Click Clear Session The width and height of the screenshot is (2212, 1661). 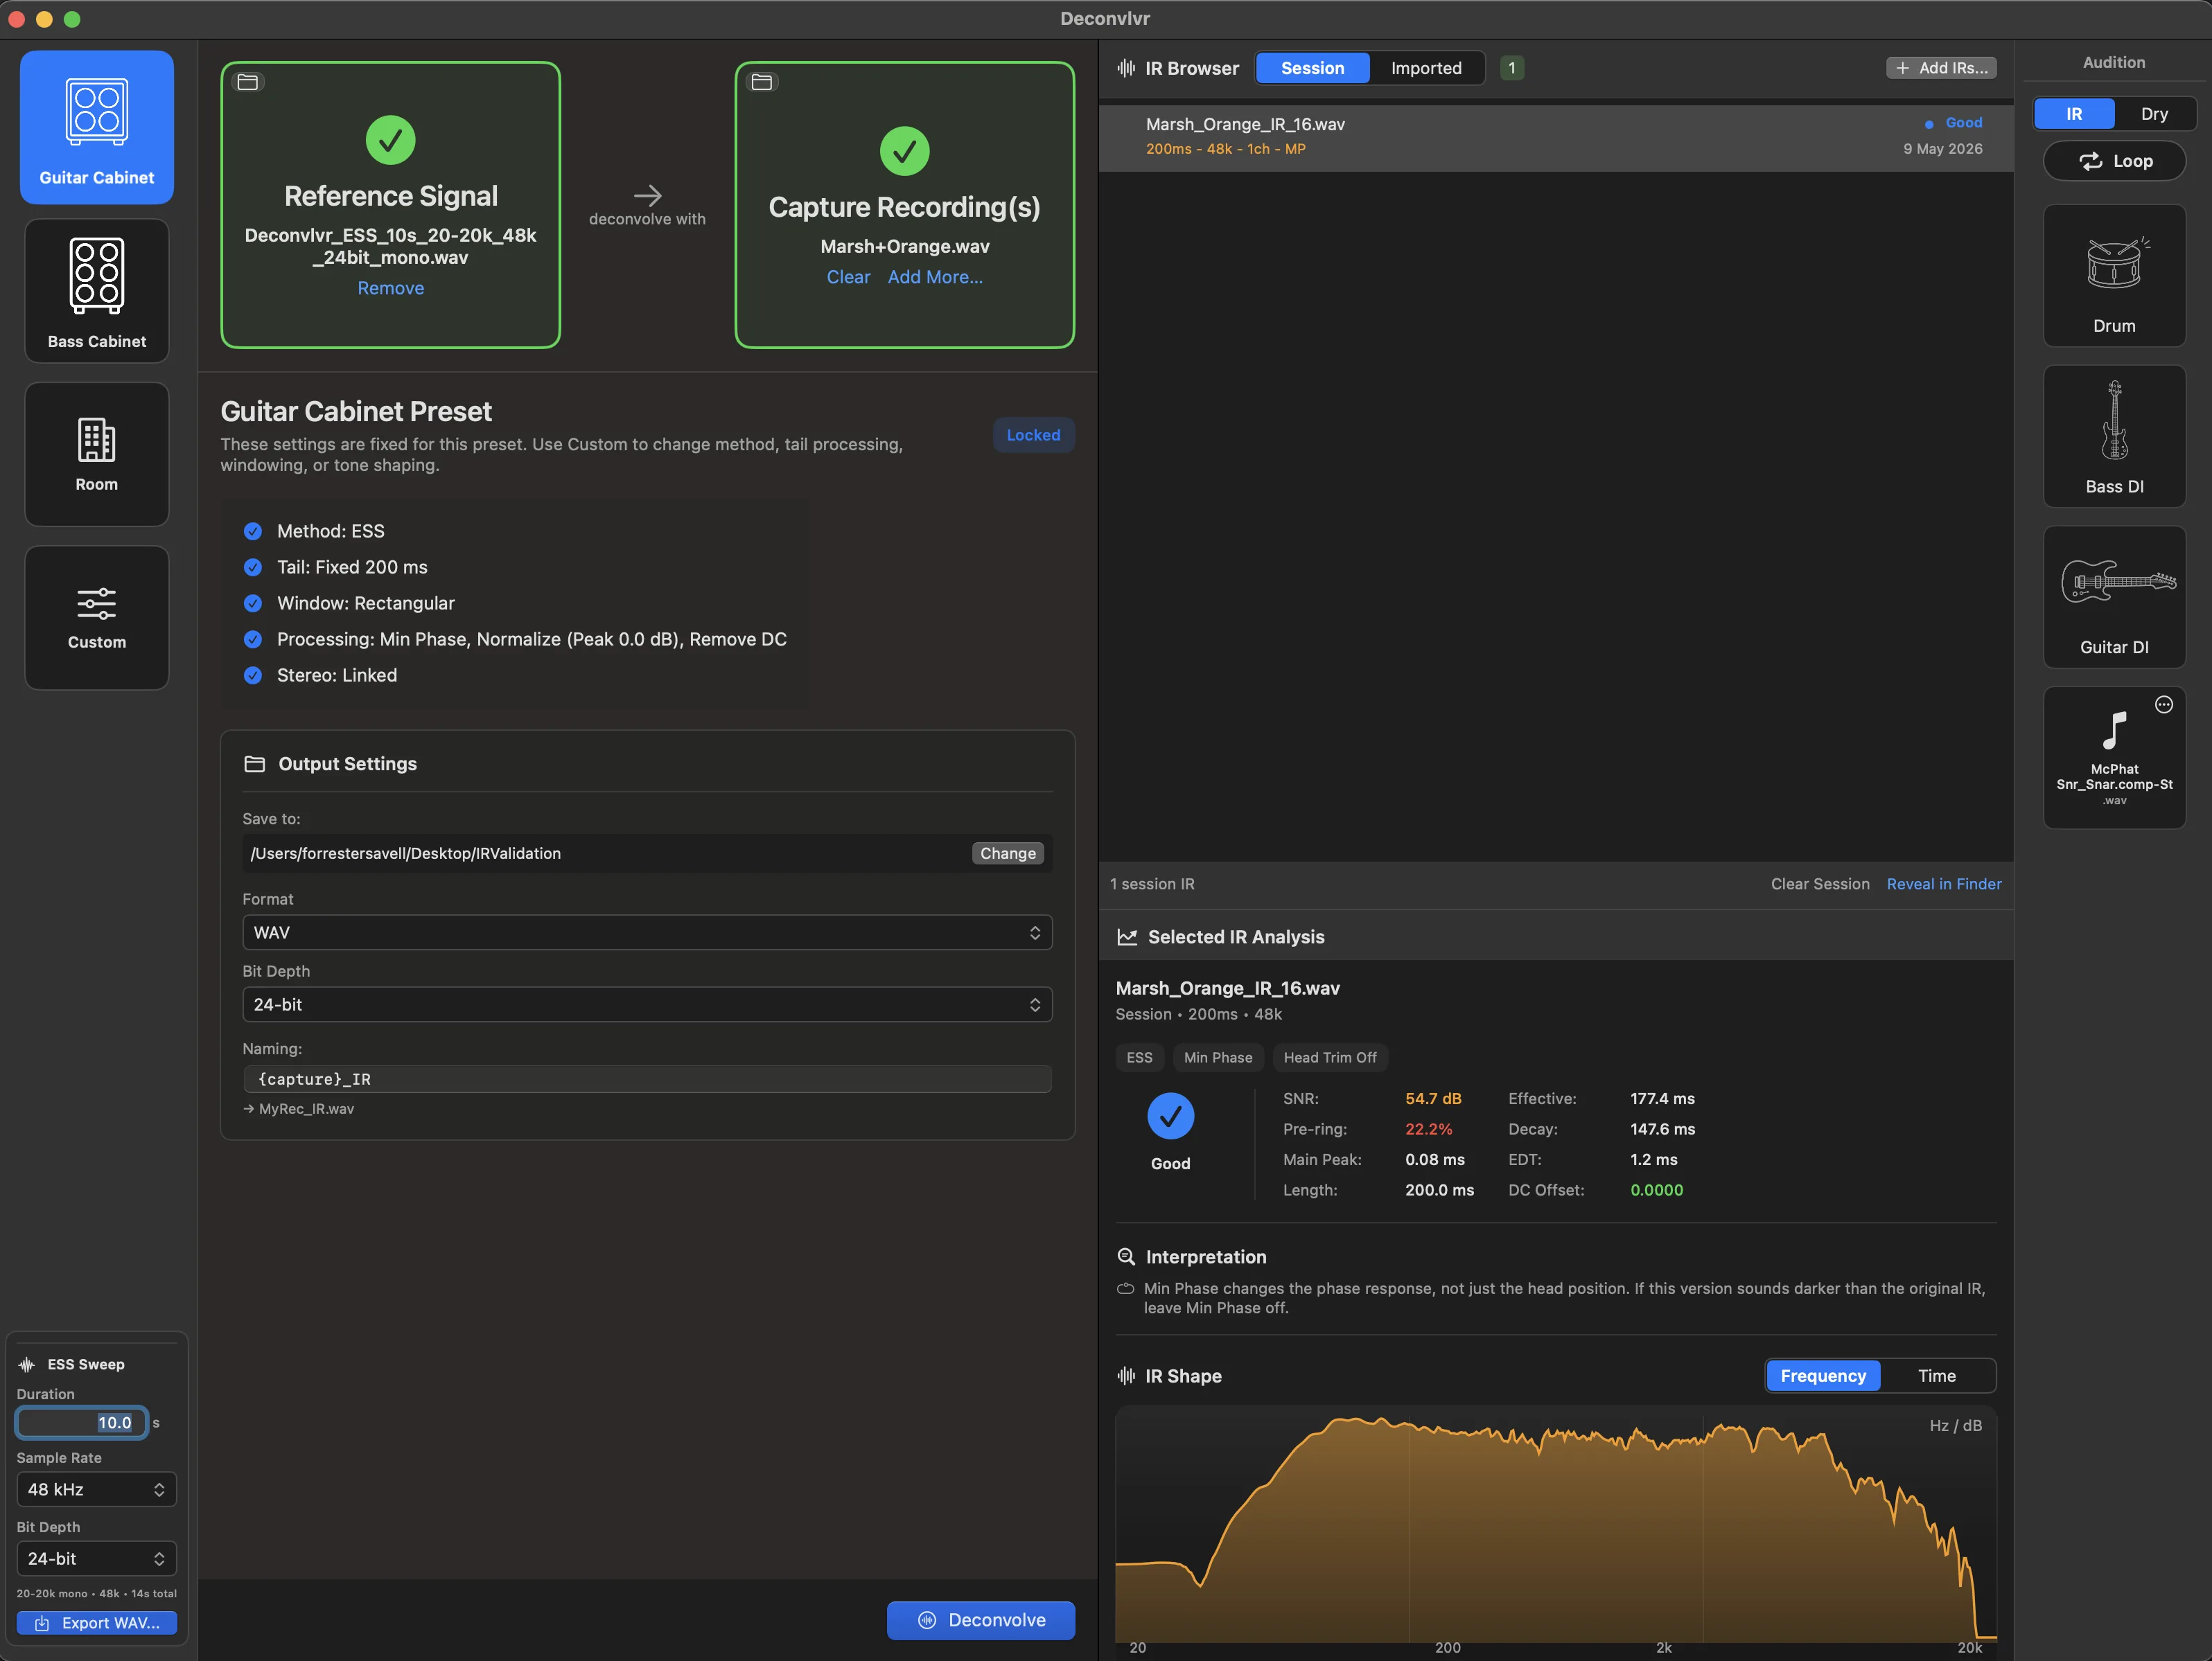click(x=1819, y=883)
